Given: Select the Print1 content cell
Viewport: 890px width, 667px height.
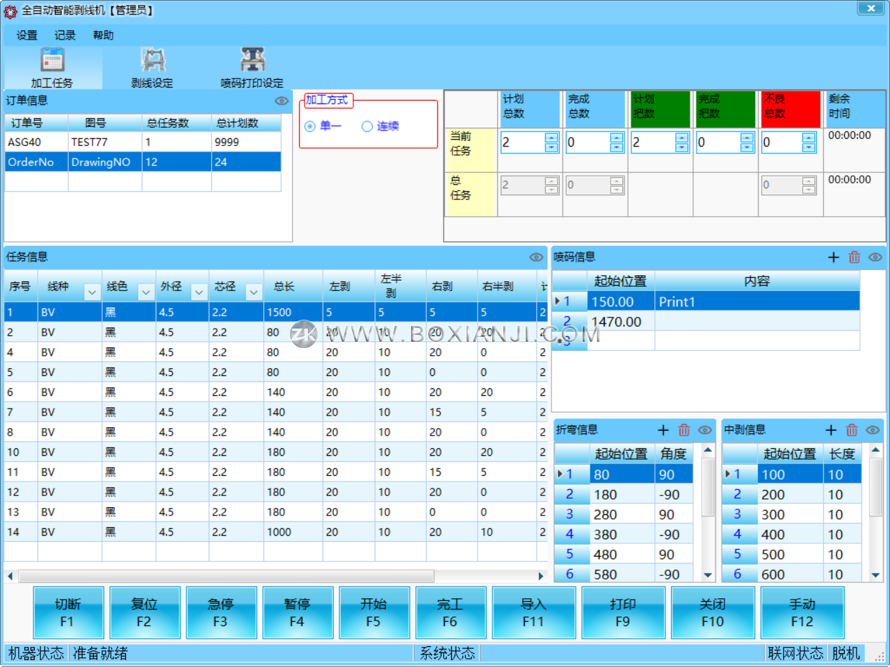Looking at the screenshot, I should 757,302.
